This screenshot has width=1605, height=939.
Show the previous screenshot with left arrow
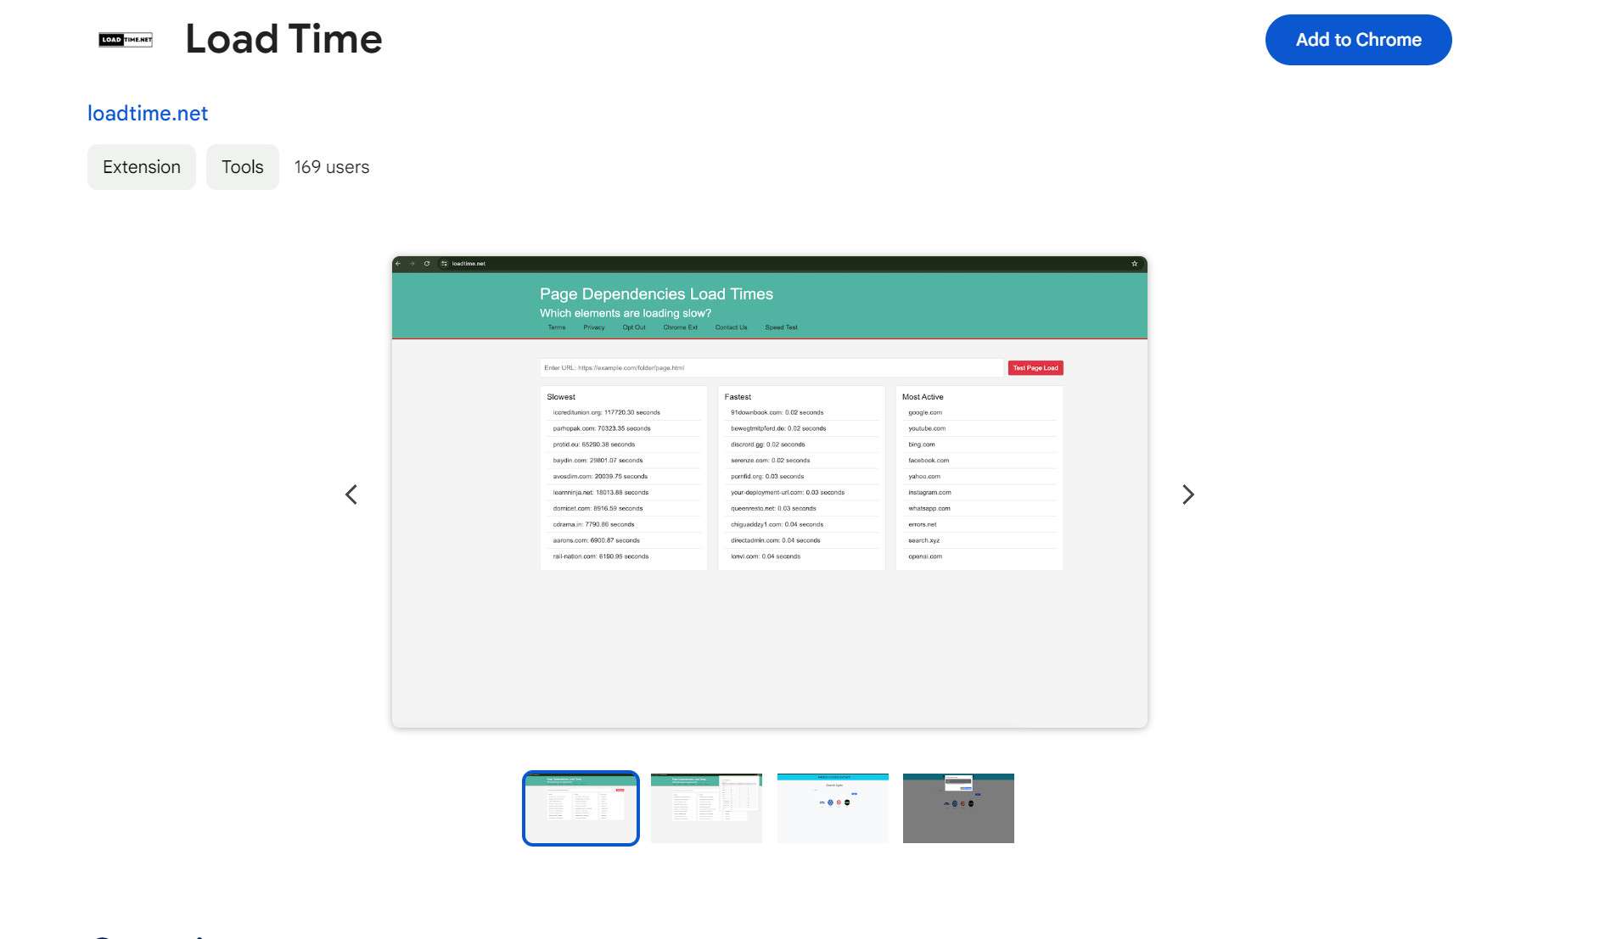[x=351, y=495]
